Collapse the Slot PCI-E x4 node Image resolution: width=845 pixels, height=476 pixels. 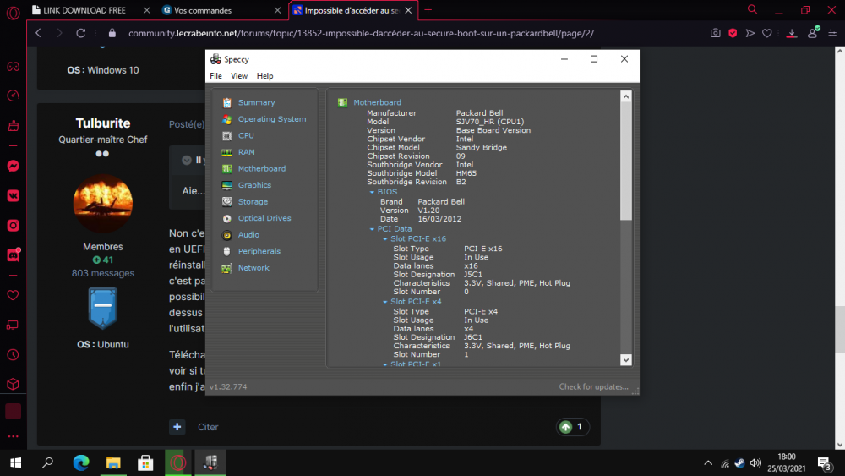click(384, 302)
